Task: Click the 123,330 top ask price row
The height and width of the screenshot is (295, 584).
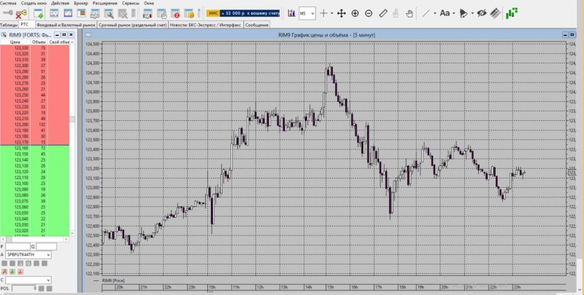Action: (x=34, y=48)
